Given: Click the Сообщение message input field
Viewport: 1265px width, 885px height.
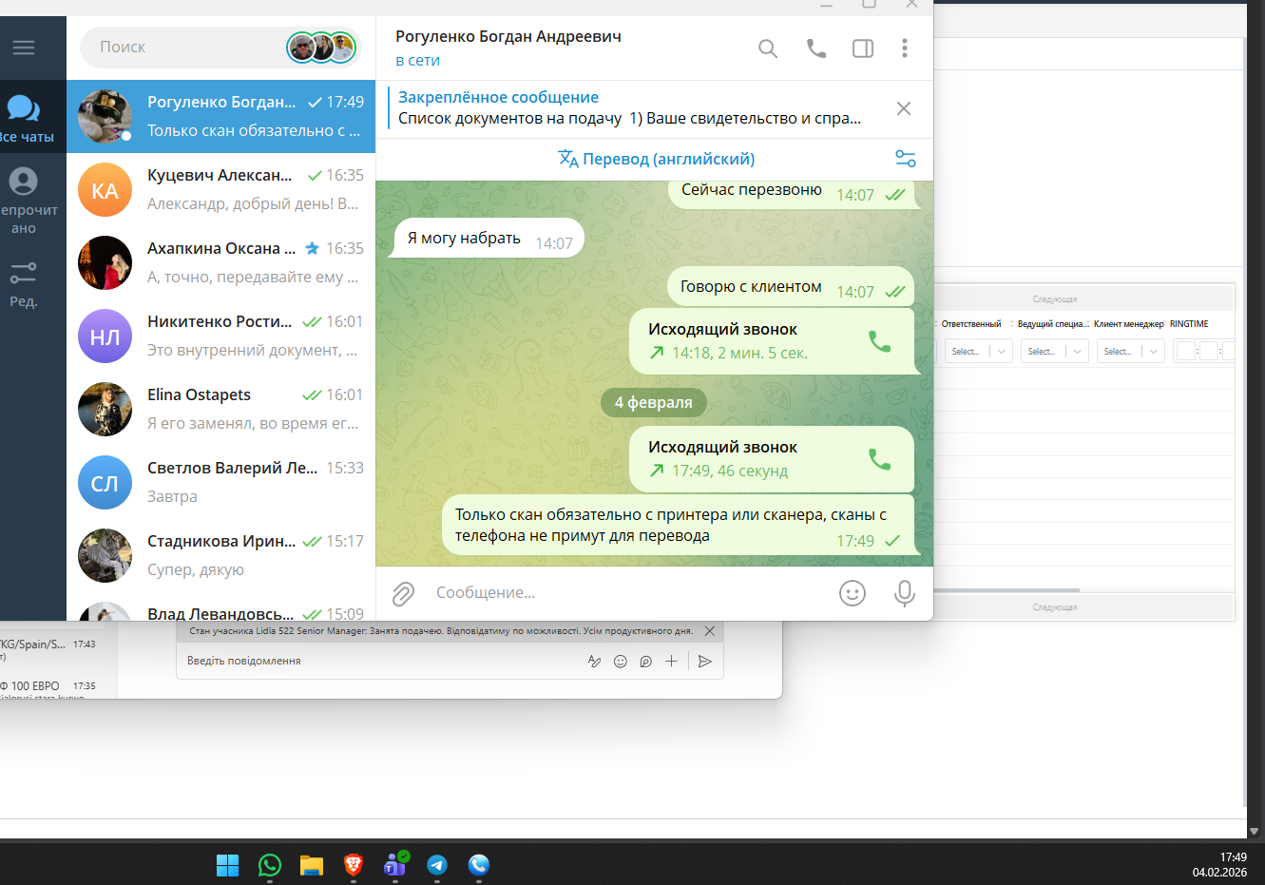Looking at the screenshot, I should coord(627,593).
